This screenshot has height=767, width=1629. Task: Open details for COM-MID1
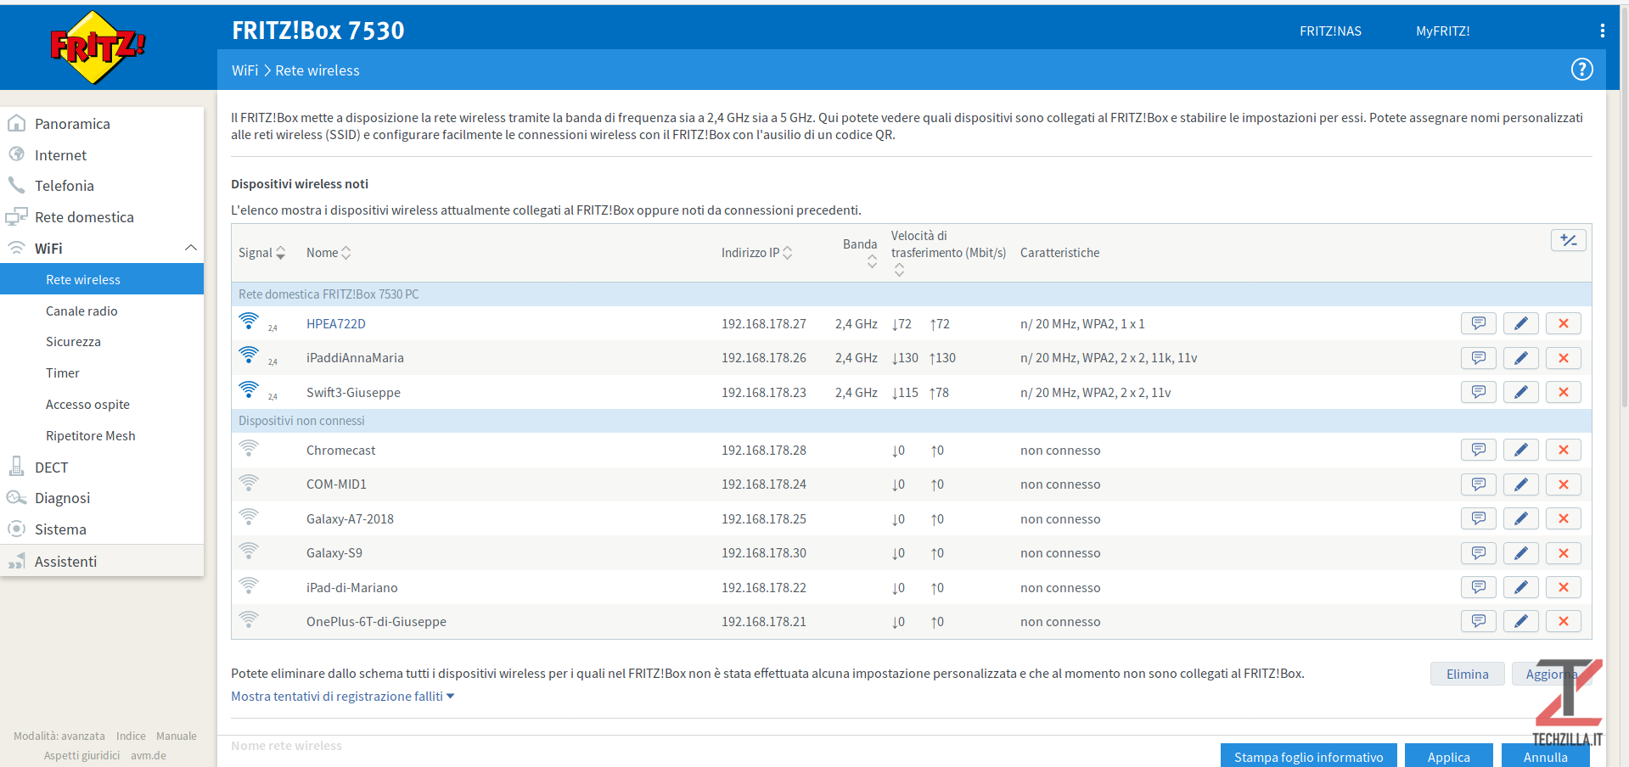coord(1478,484)
